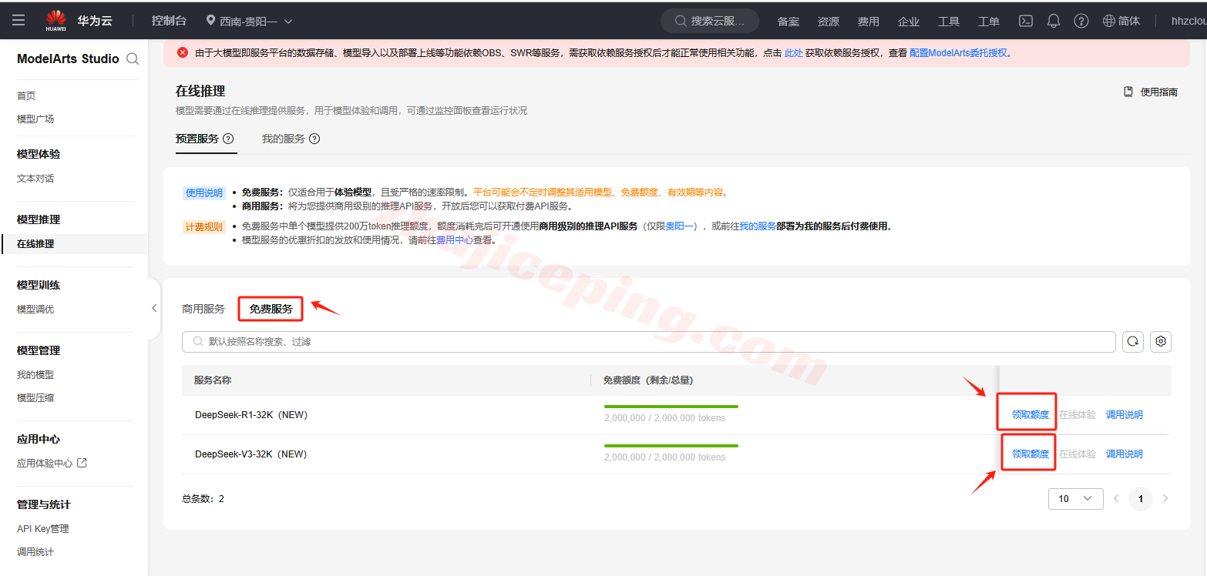
Task: Open the page size dropdown showing 10
Action: click(x=1075, y=498)
